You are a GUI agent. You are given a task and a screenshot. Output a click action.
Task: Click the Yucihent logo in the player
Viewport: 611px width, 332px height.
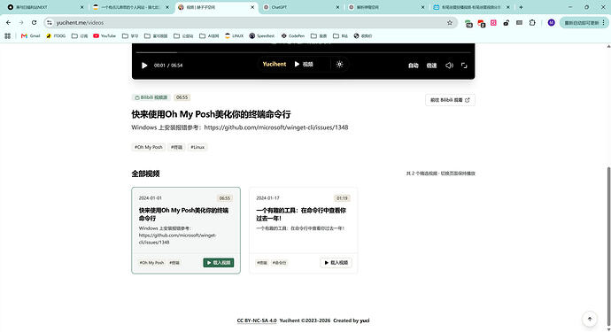click(x=275, y=65)
